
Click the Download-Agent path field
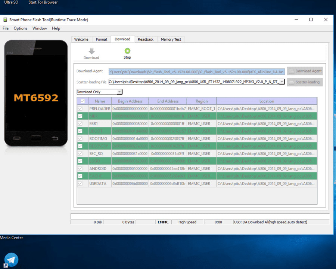click(x=196, y=72)
